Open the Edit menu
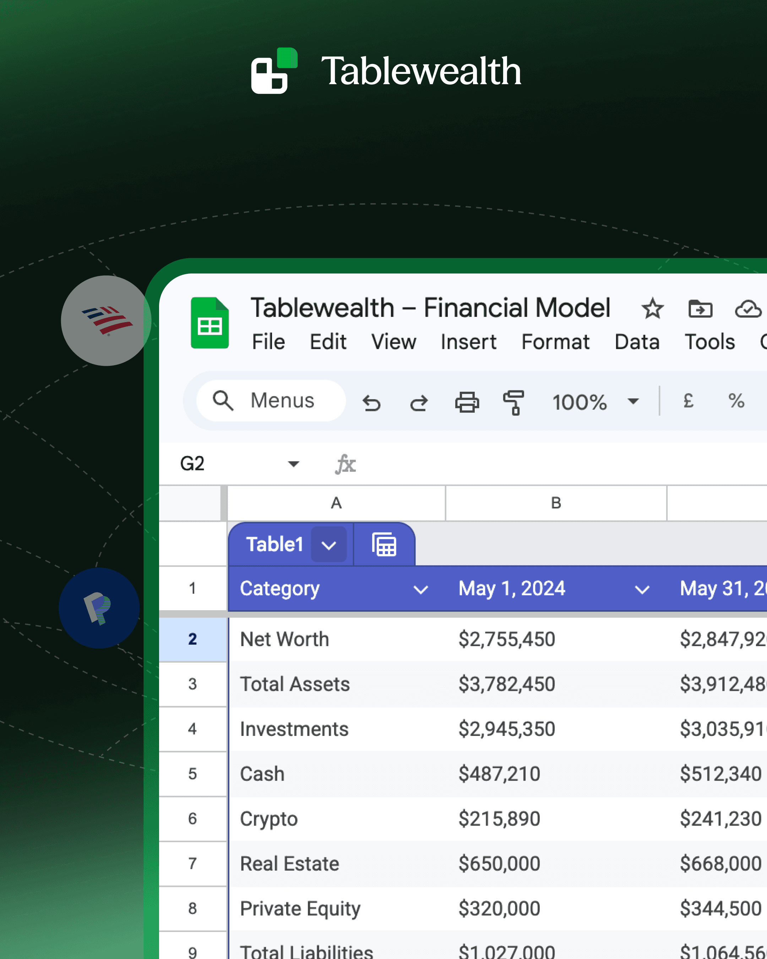Screen dimensions: 767x959 [328, 342]
